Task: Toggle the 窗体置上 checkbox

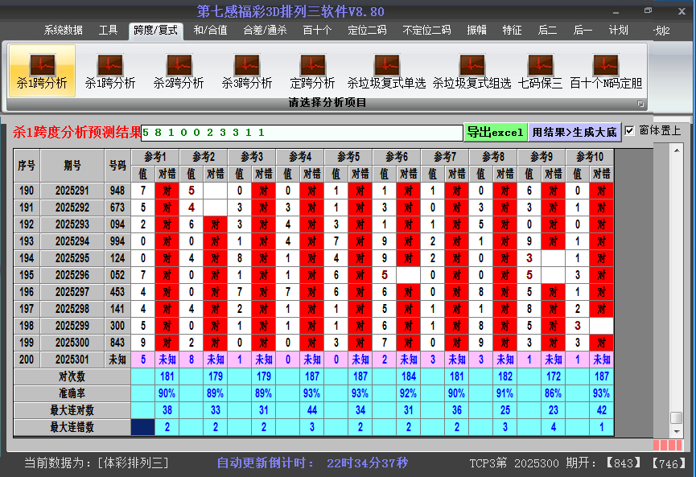Action: point(630,130)
